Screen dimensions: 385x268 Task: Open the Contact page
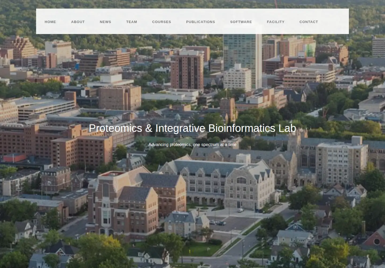pyautogui.click(x=309, y=22)
